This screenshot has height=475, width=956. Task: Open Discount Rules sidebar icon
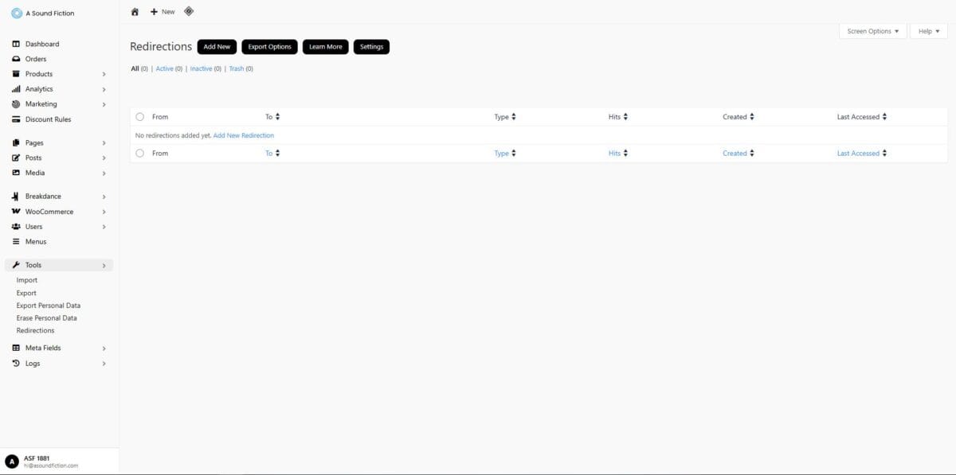(16, 119)
